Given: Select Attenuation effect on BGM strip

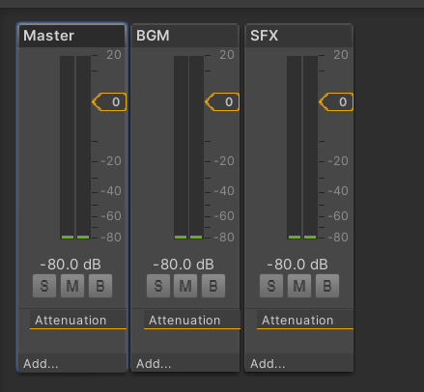Looking at the screenshot, I should (x=192, y=320).
